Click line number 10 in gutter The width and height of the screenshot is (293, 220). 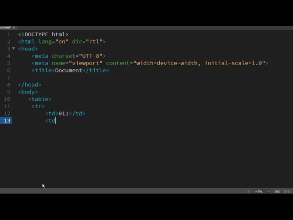[x=7, y=99]
